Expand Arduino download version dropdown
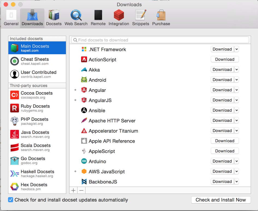The image size is (258, 211). tap(237, 161)
